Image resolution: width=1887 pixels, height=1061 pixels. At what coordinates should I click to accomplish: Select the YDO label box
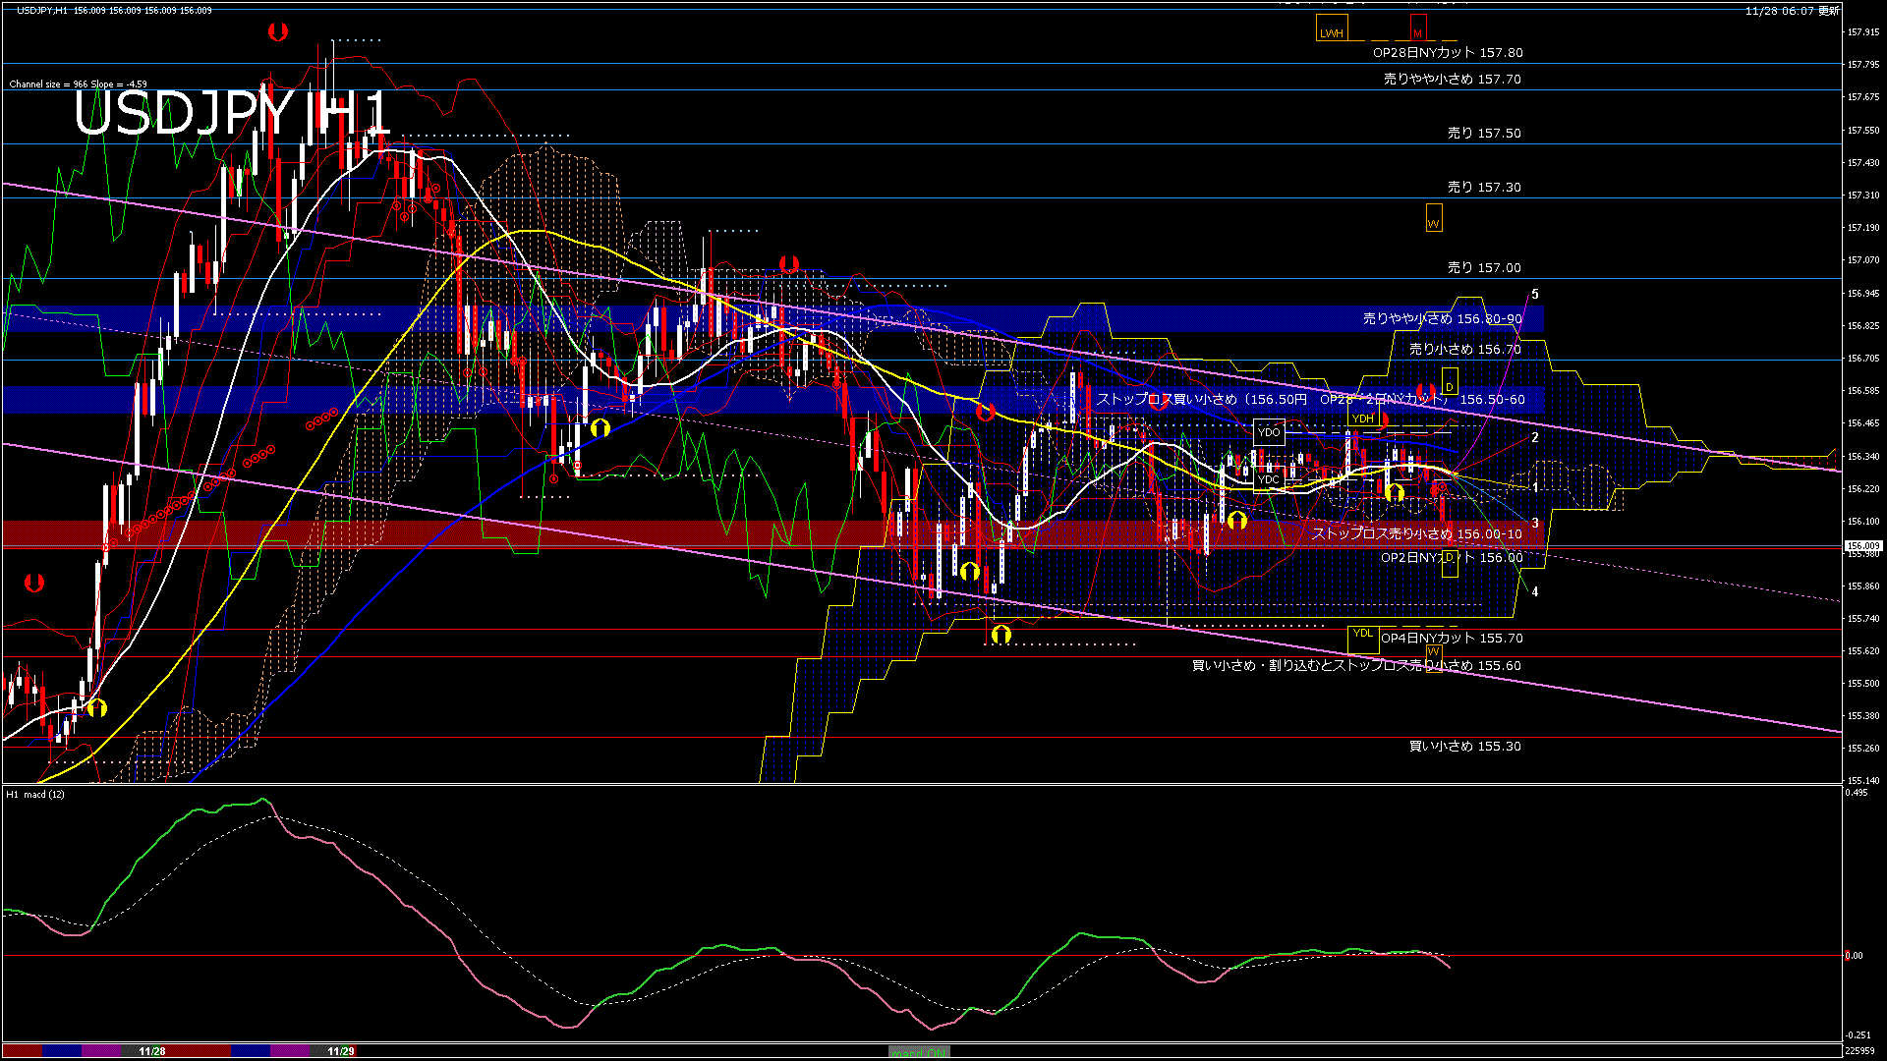pos(1269,431)
